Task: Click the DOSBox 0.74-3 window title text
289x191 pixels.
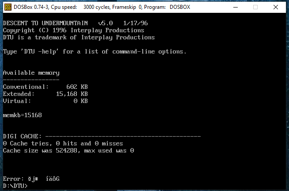Action: tap(102, 7)
